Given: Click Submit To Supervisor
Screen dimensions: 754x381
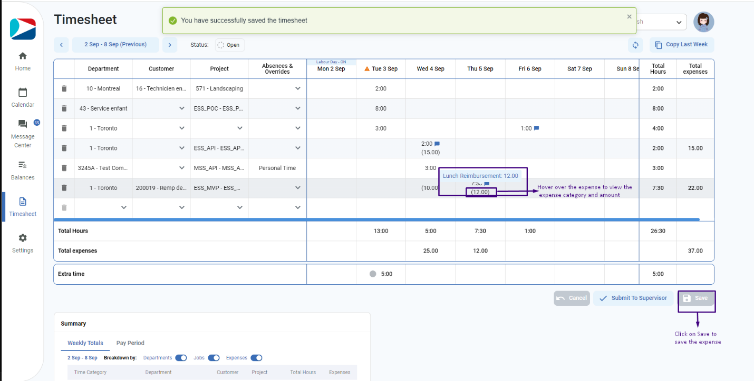Looking at the screenshot, I should pos(633,298).
